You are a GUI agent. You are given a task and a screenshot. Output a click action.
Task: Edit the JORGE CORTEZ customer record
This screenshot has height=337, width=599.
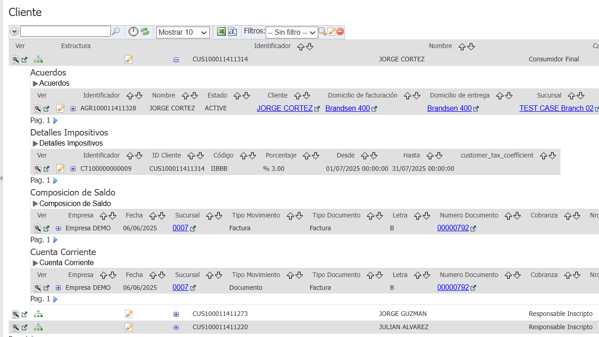pos(129,59)
